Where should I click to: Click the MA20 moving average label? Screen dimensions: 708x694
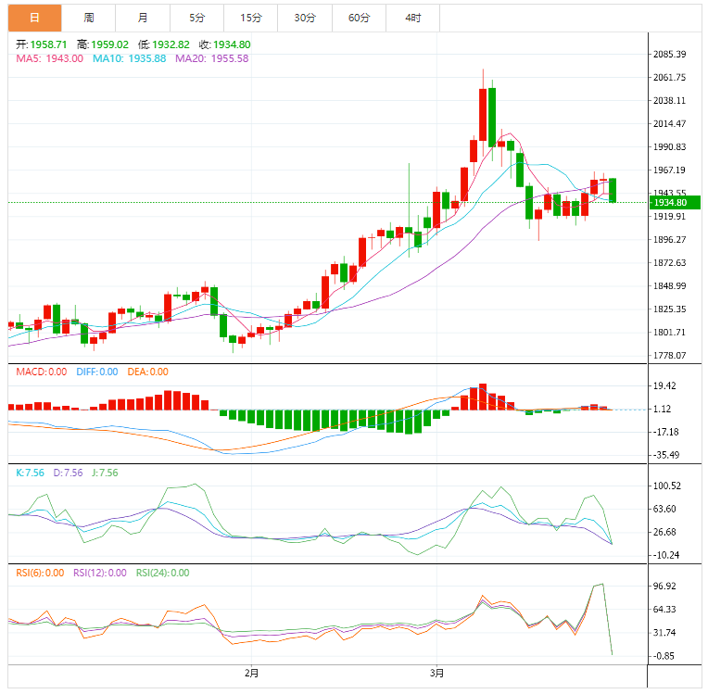click(x=212, y=58)
